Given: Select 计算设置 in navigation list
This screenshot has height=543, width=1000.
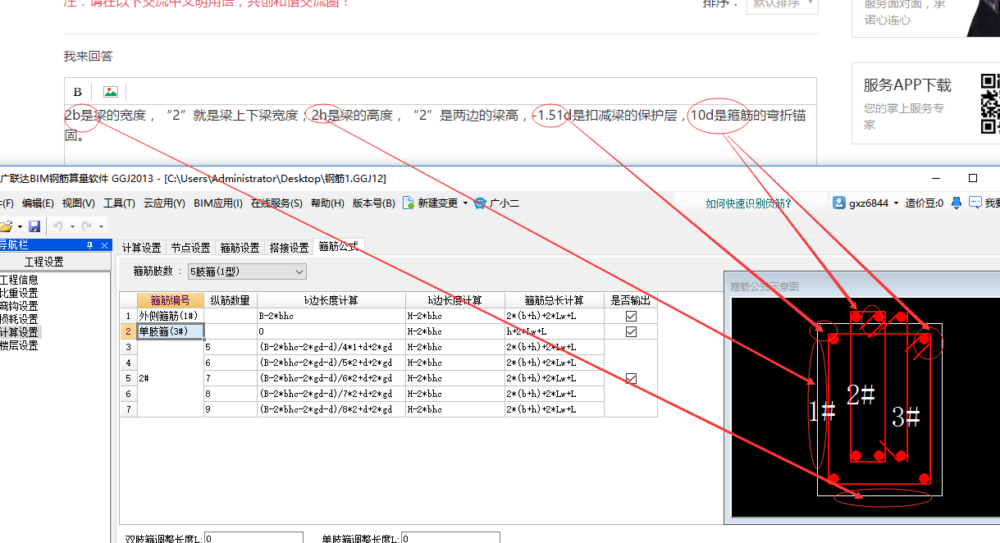Looking at the screenshot, I should pos(19,332).
